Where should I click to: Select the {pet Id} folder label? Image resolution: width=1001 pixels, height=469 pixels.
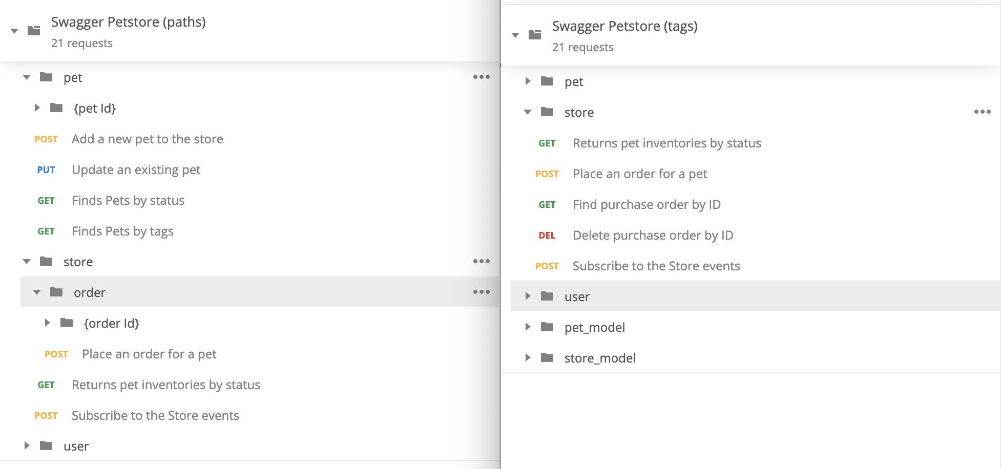pyautogui.click(x=95, y=109)
